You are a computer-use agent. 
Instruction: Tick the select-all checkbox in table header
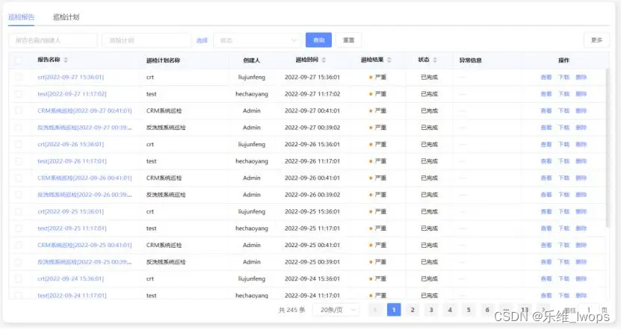pyautogui.click(x=18, y=60)
